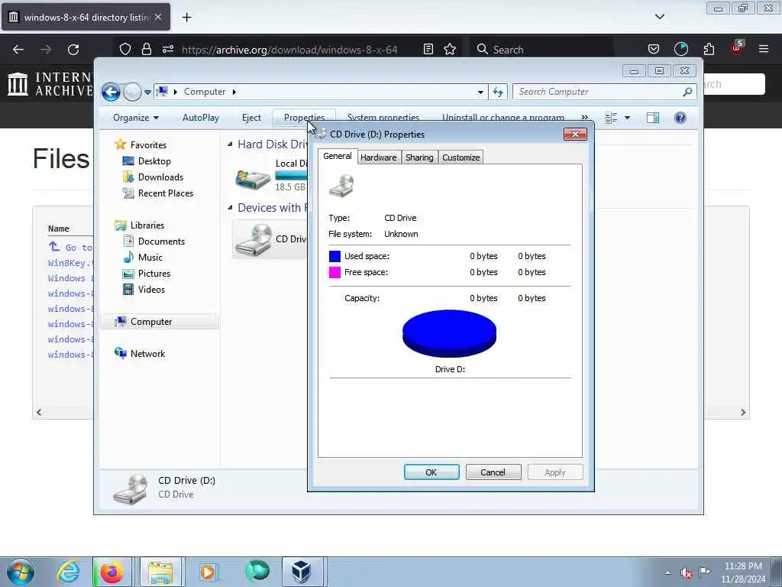Click System properties in the toolbar
This screenshot has height=587, width=782.
pyautogui.click(x=383, y=117)
